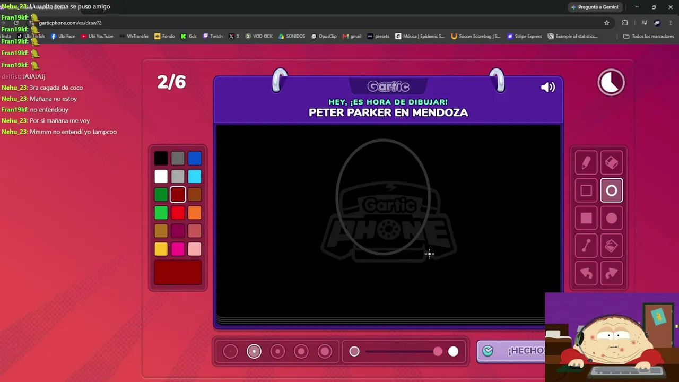679x382 pixels.
Task: Open the Chrome three-dot menu
Action: pos(671,23)
